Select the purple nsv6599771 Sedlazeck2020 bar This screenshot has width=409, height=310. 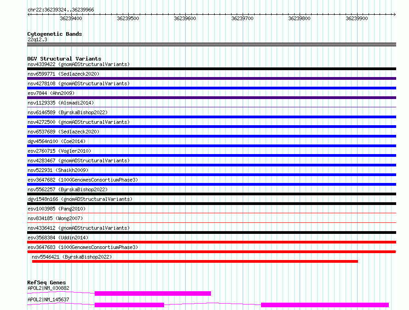pos(211,78)
